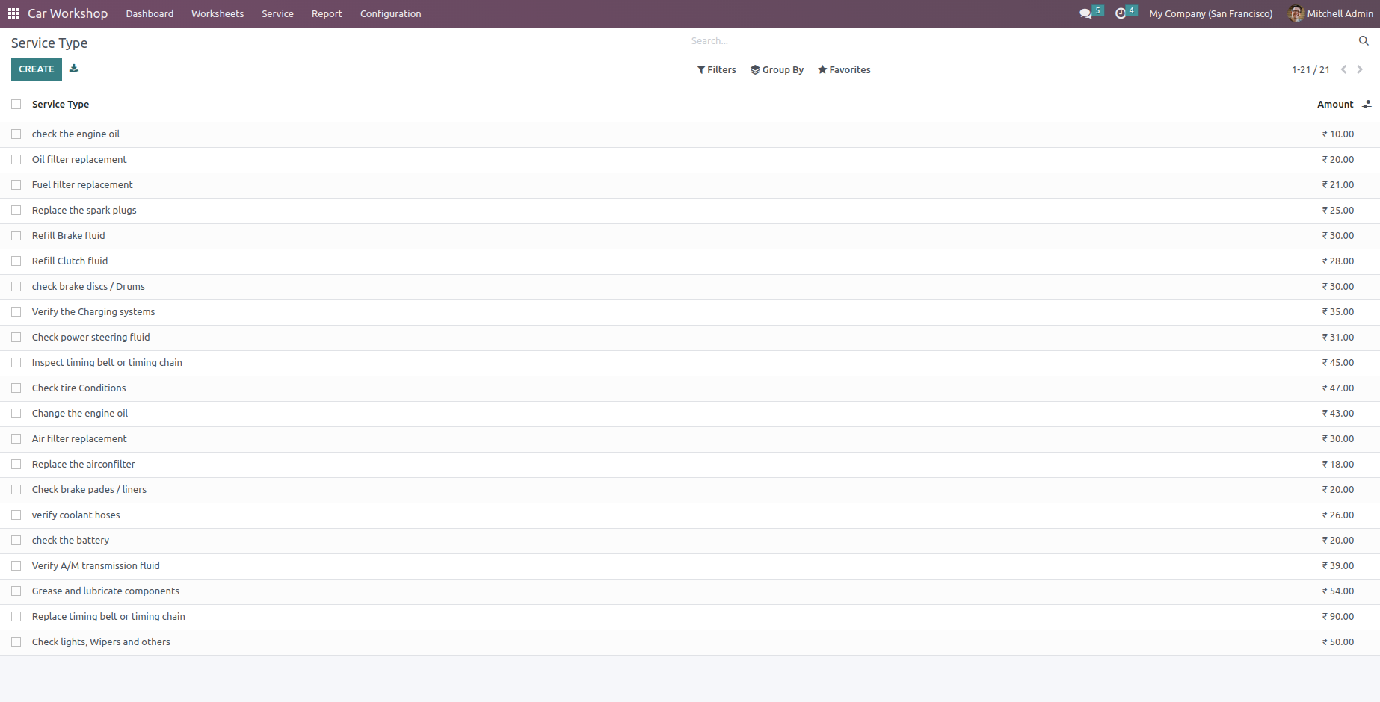
Task: Open the Worksheets menu
Action: (218, 13)
